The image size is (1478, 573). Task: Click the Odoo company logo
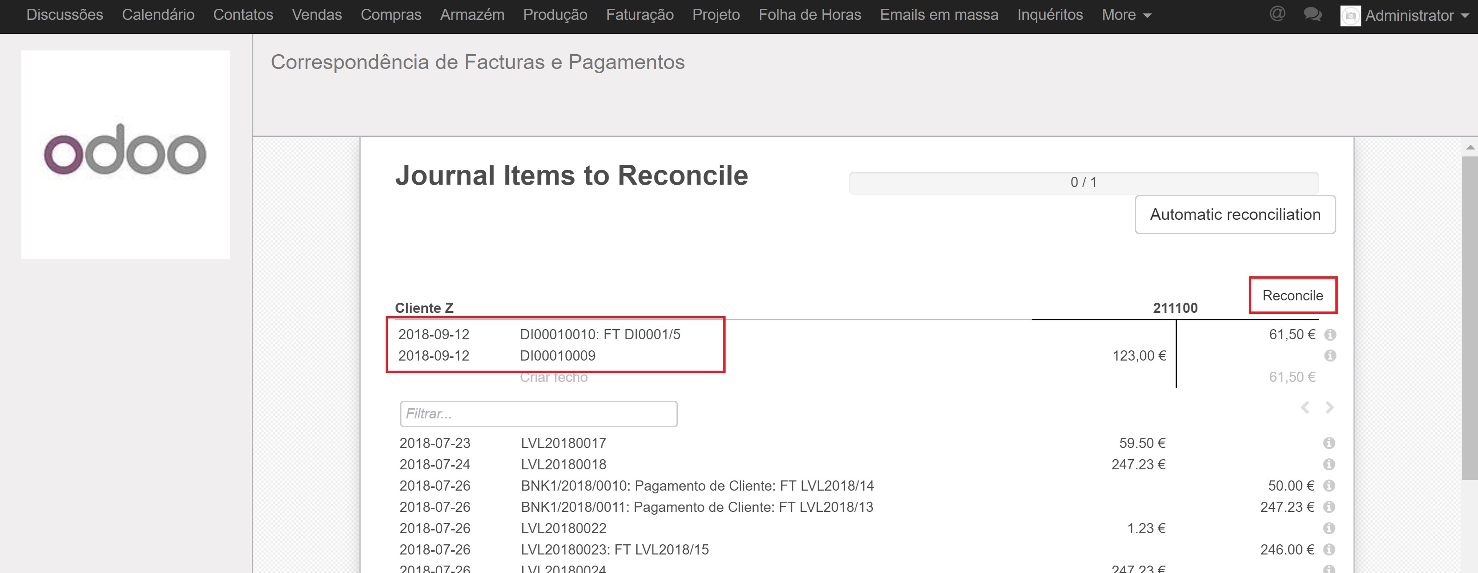(125, 154)
